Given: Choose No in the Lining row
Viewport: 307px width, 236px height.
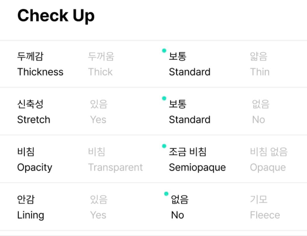Looking at the screenshot, I should [179, 207].
